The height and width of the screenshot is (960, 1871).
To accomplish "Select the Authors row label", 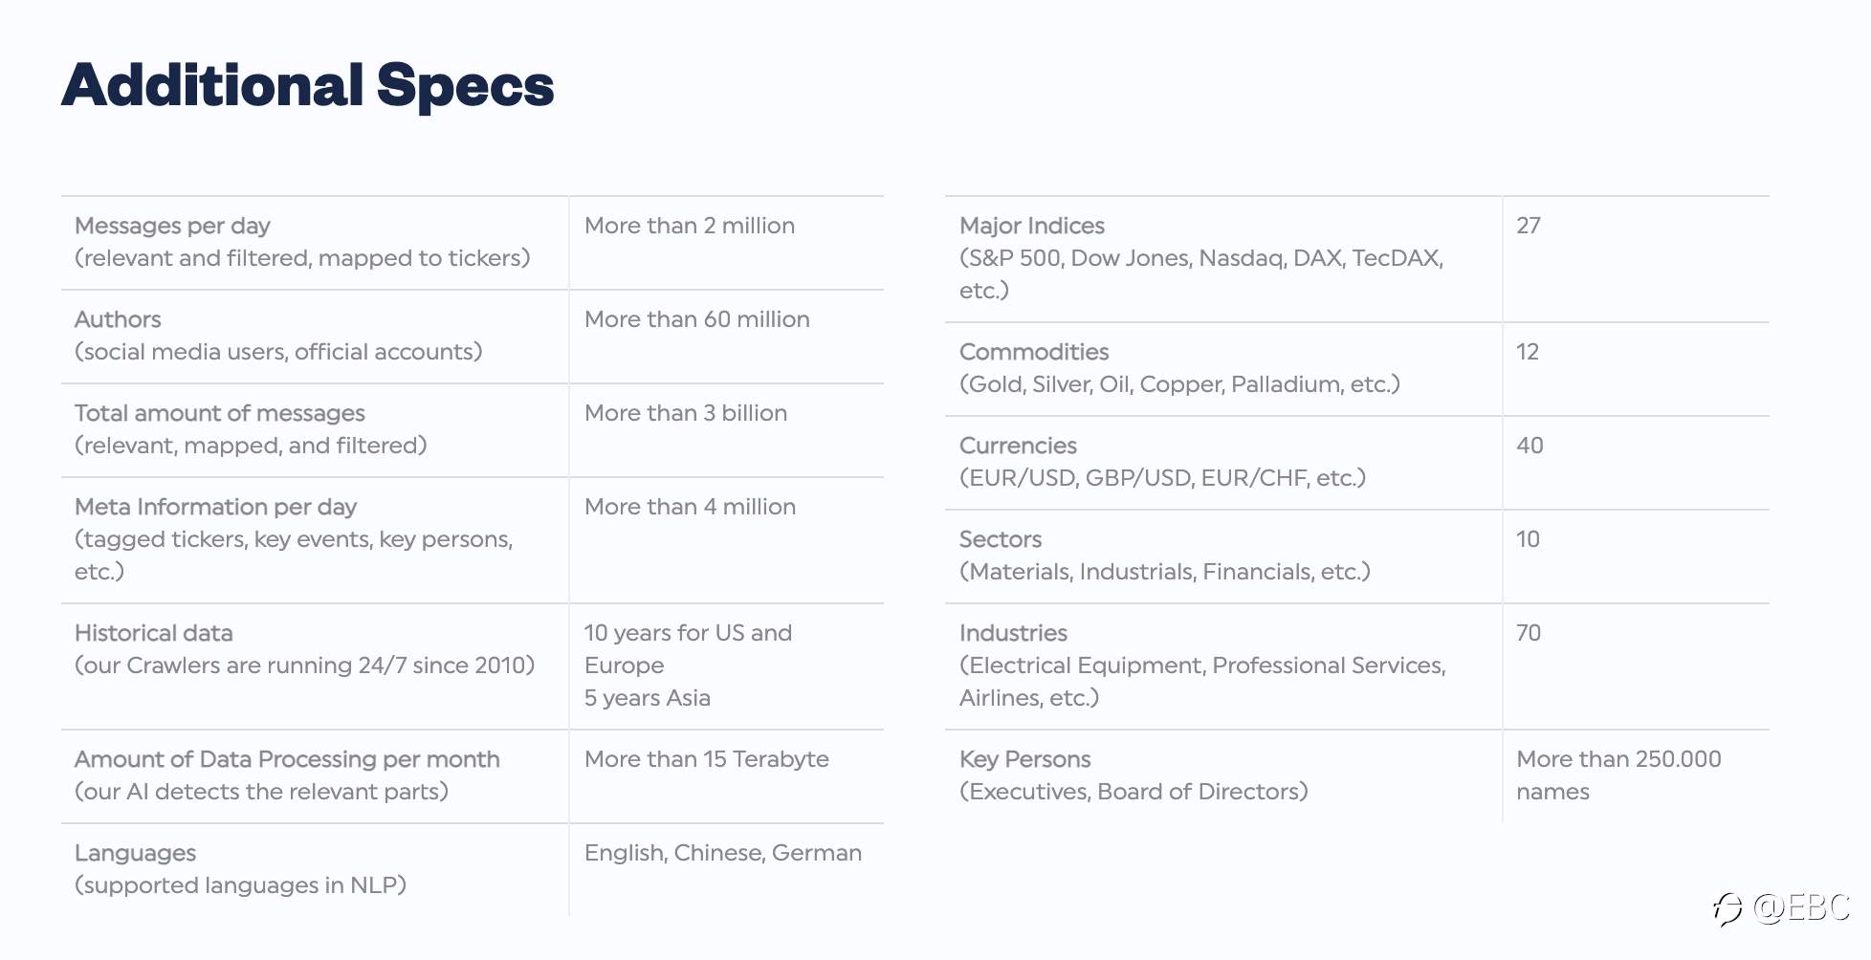I will click(118, 319).
